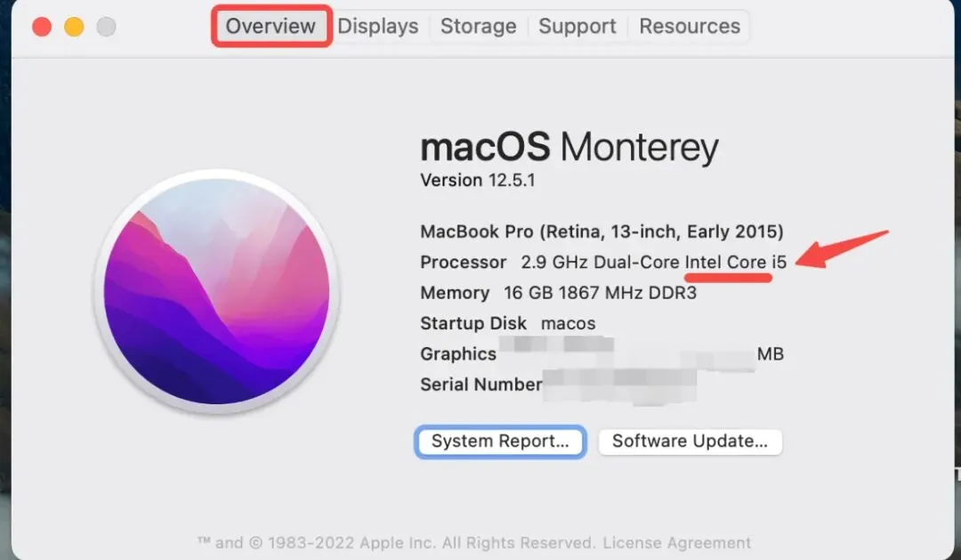Switch to the Displays tab

[x=378, y=27]
